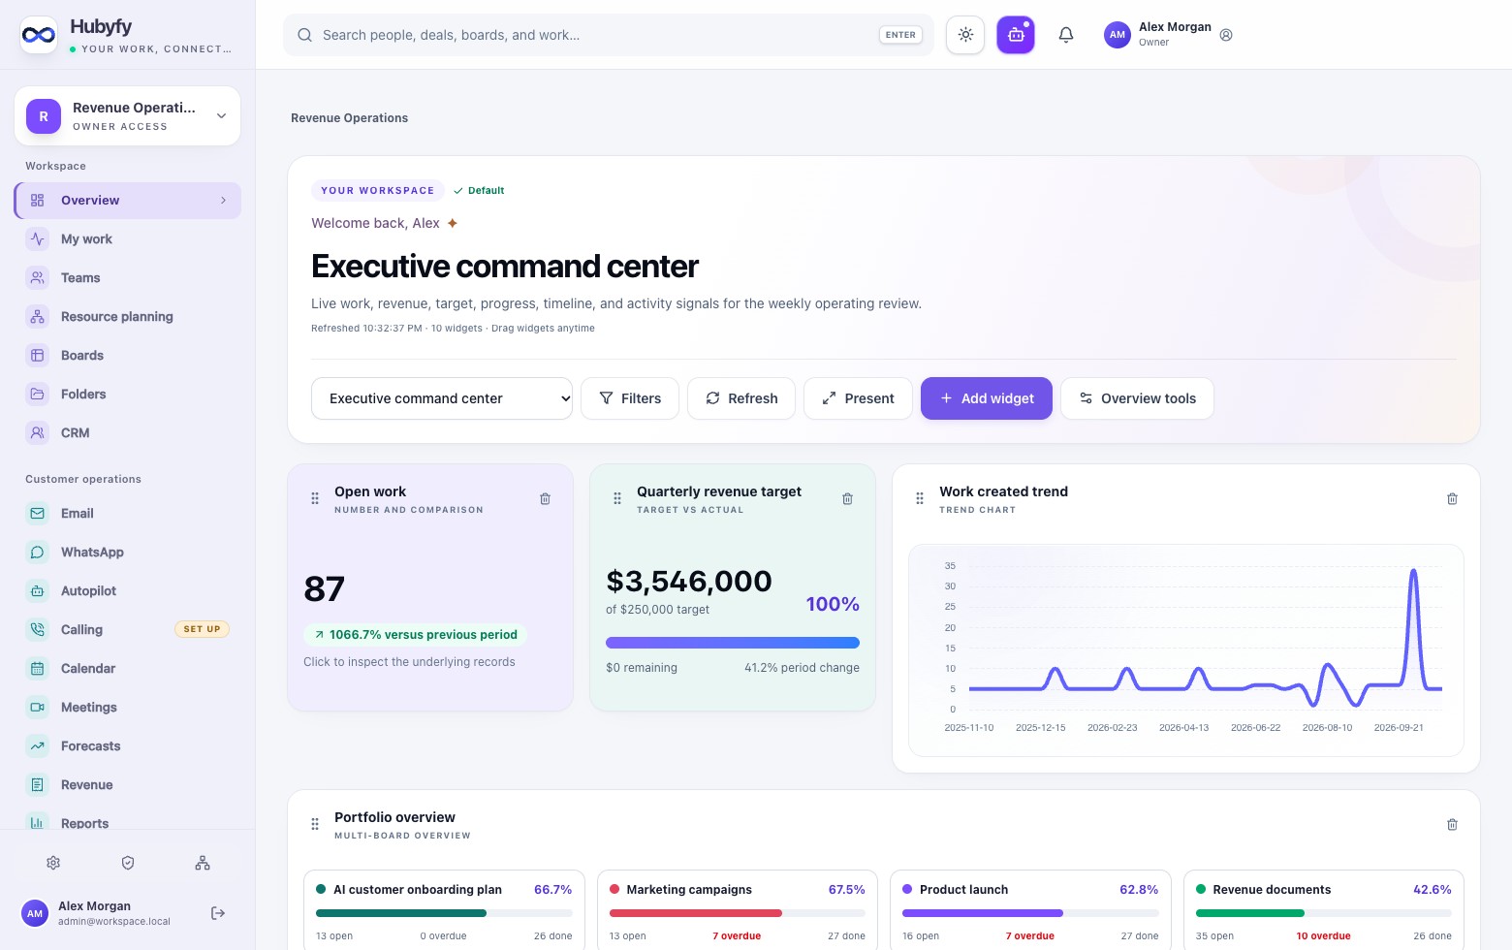Click the Email envelope icon
This screenshot has height=950, width=1512.
37,514
